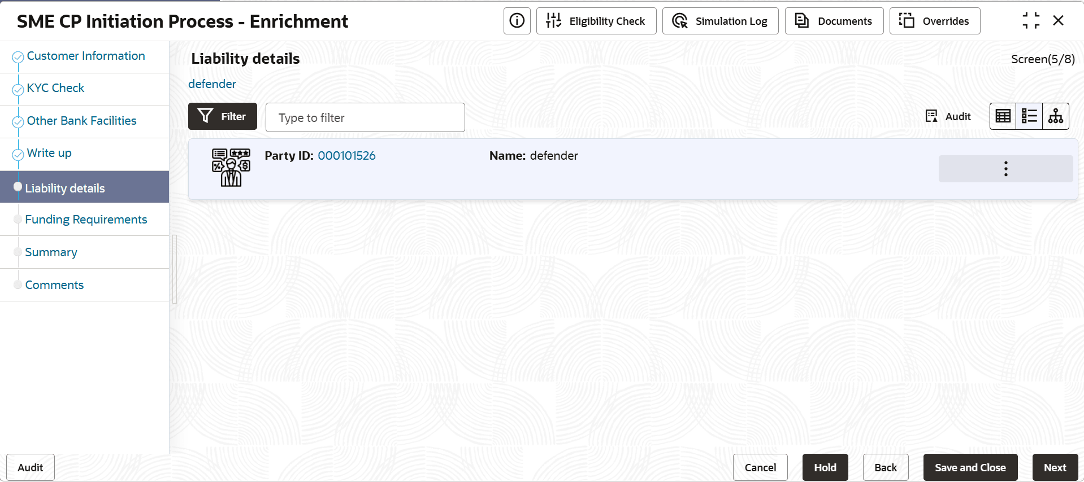Viewport: 1084px width, 482px height.
Task: Click Hold
Action: point(825,467)
